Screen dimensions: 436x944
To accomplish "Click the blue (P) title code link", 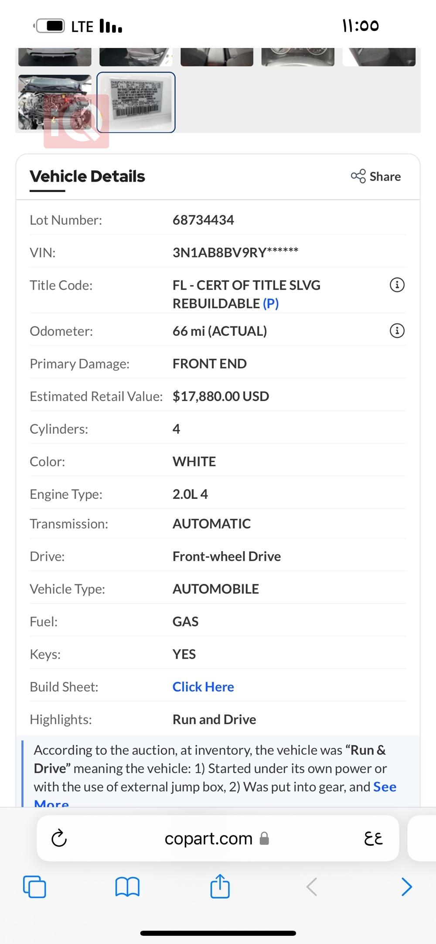I will click(x=271, y=303).
